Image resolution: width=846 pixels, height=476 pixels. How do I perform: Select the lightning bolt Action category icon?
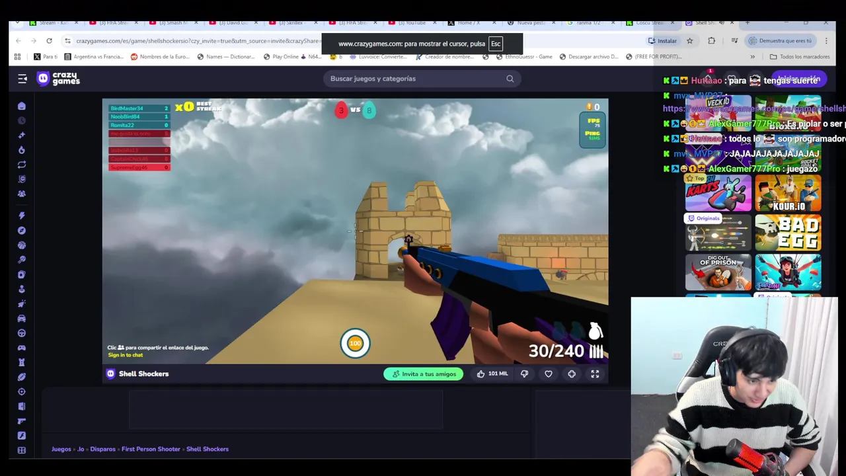tap(22, 216)
